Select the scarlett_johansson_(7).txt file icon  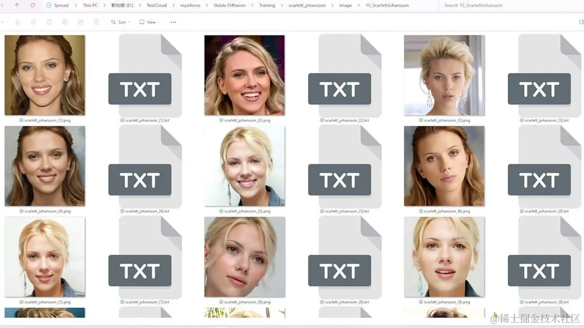pos(145,257)
